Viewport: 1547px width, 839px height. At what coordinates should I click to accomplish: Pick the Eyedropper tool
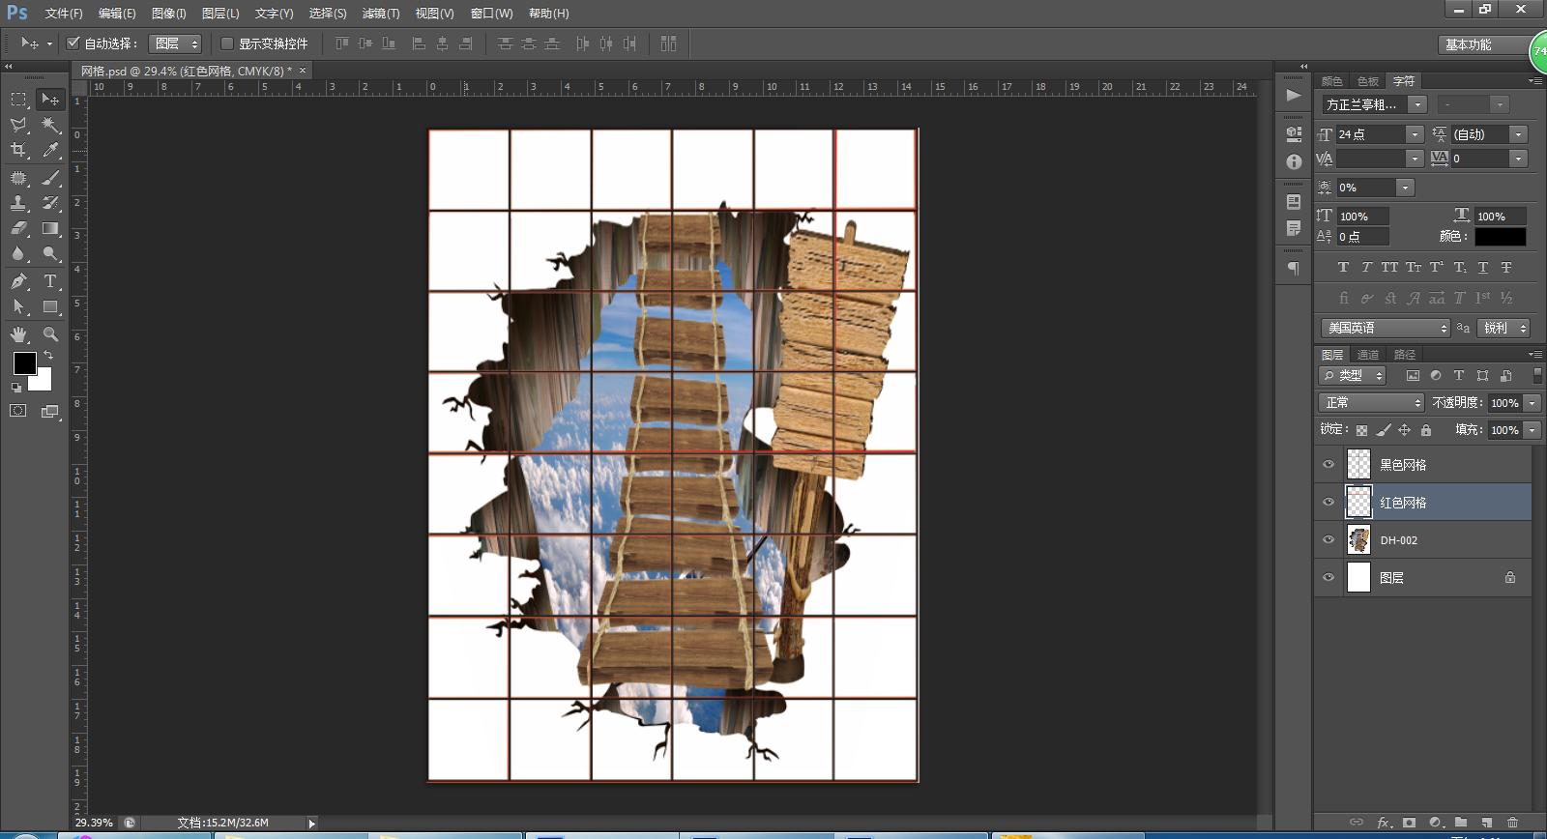pyautogui.click(x=50, y=150)
